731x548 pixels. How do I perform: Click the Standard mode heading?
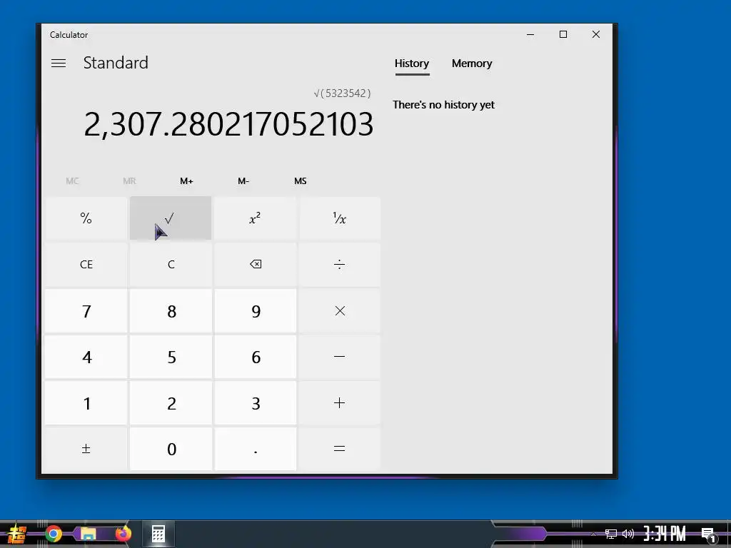point(116,63)
